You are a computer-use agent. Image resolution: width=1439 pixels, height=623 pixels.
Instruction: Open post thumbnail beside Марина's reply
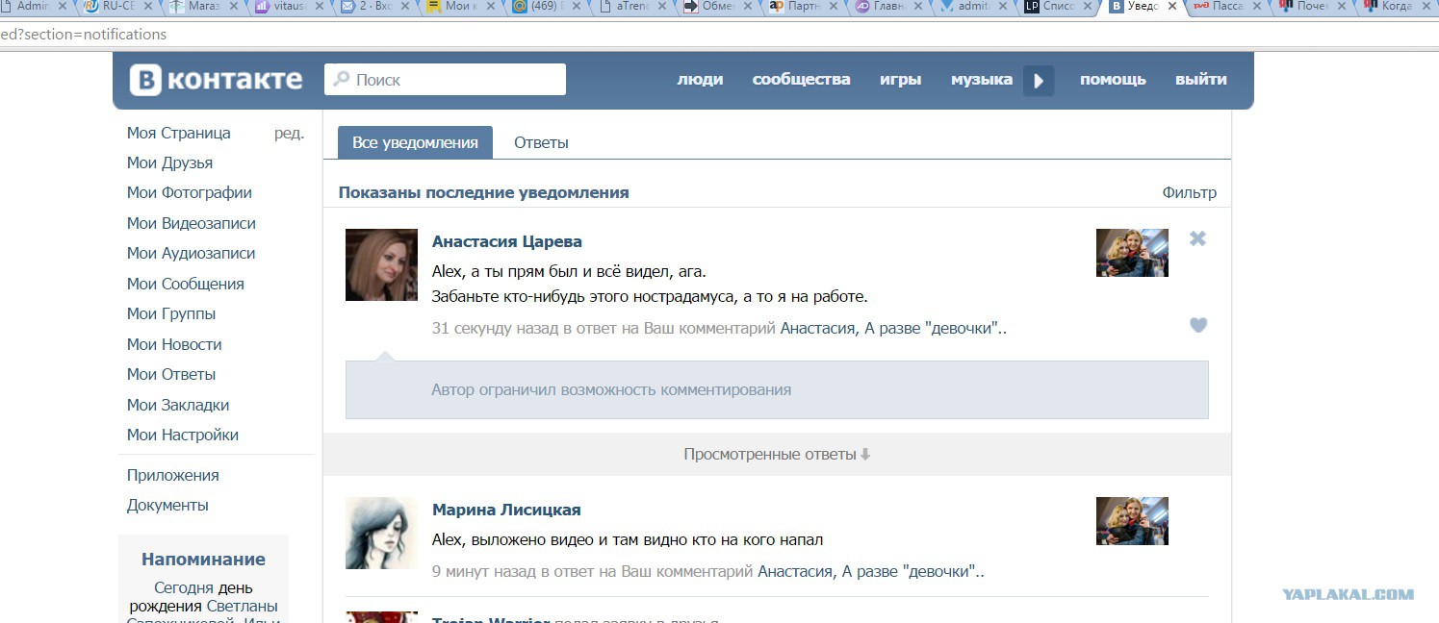(1132, 521)
